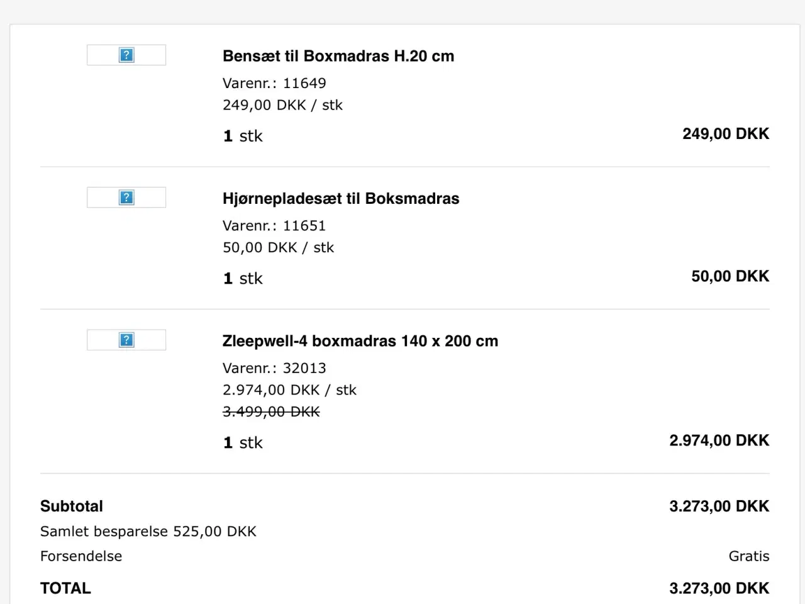Click the 2.974,00 DKK line total
Image resolution: width=805 pixels, height=604 pixels.
coord(719,440)
